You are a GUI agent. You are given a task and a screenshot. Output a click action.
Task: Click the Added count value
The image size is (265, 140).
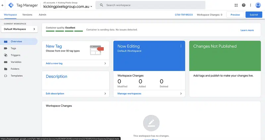pyautogui.click(x=140, y=81)
